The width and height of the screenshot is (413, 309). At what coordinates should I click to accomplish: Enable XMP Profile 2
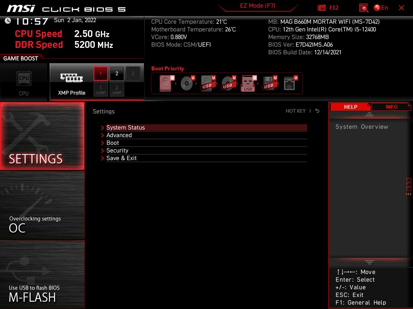(117, 74)
